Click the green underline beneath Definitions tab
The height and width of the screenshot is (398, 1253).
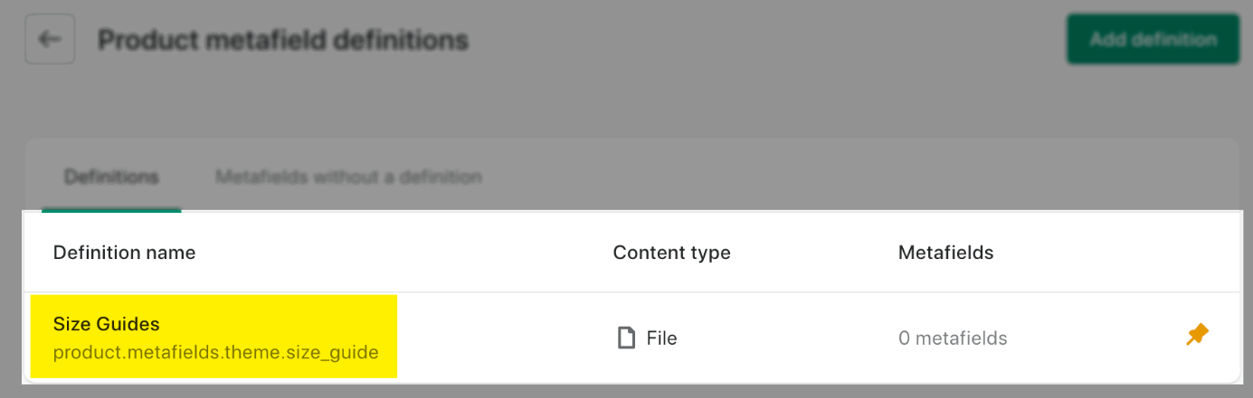tap(111, 210)
